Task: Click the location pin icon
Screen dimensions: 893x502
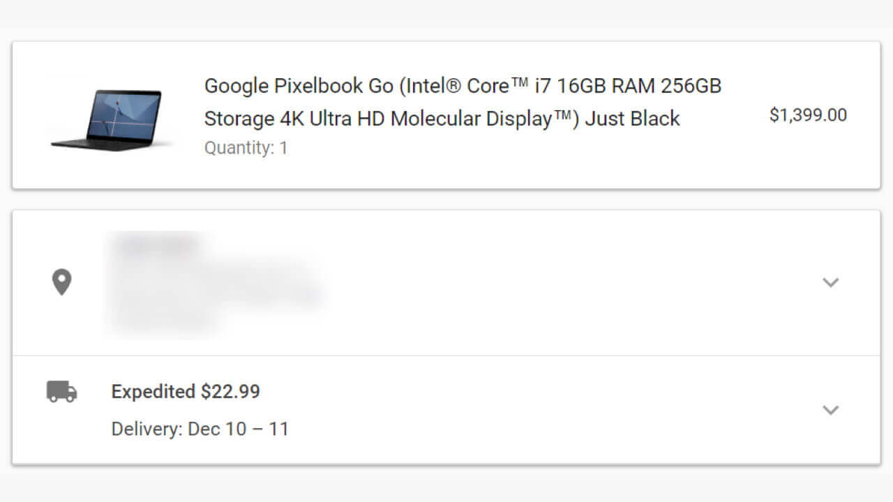Action: [62, 282]
